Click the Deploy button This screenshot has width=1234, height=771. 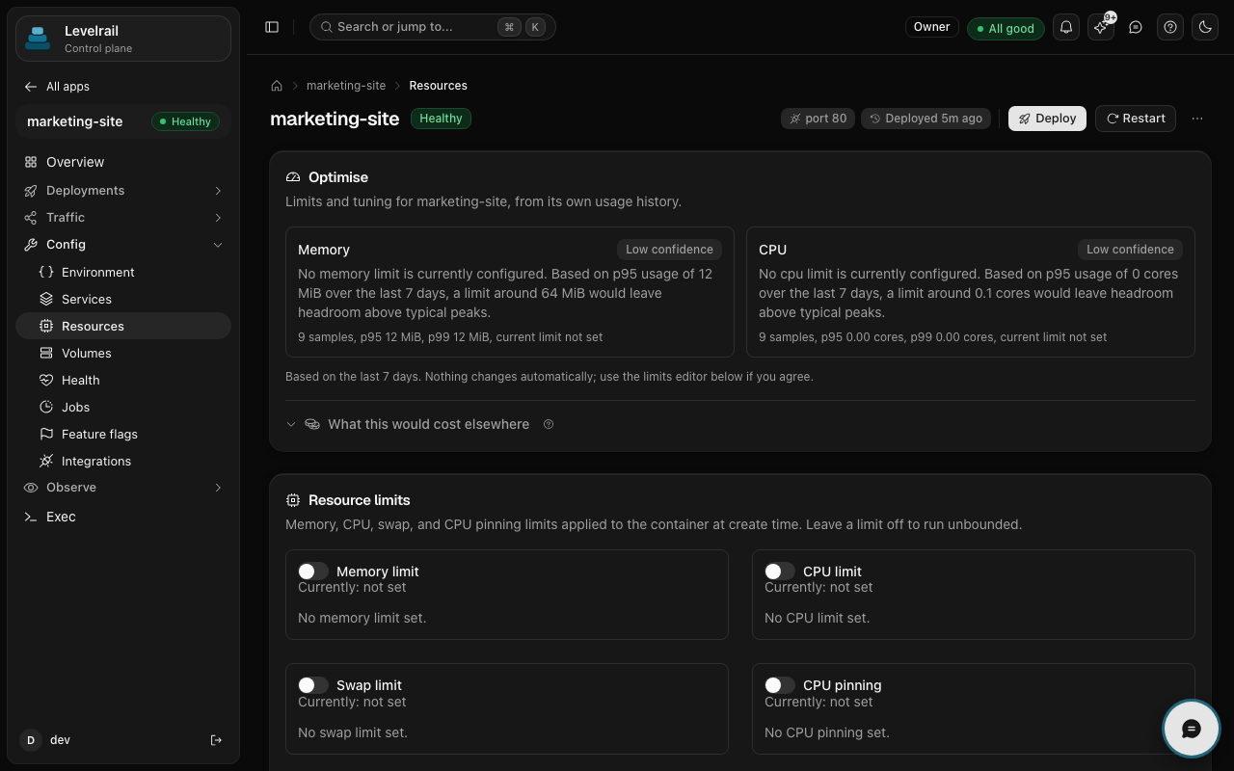pos(1047,119)
